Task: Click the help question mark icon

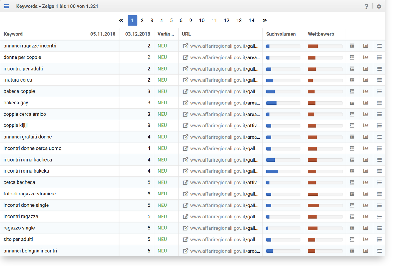Action: 366,6
